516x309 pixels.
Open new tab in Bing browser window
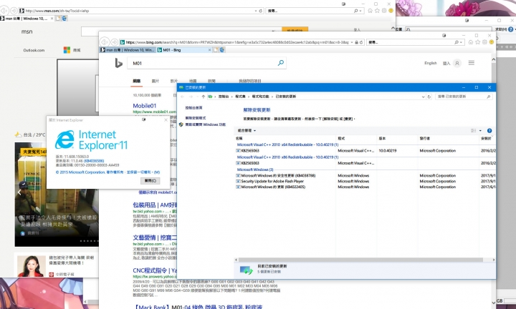tap(216, 50)
